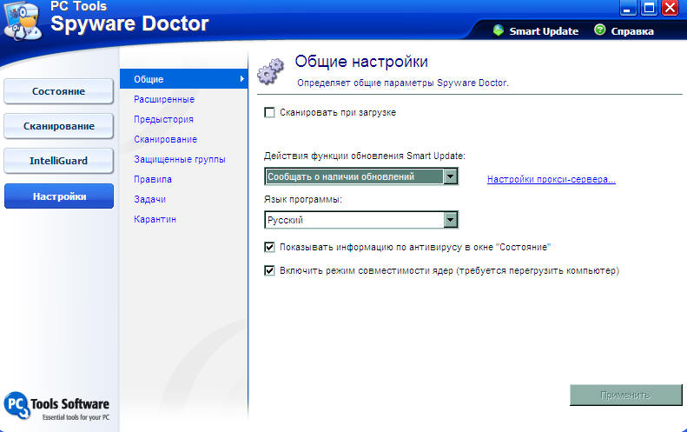Enable Сканировать при загрузке checkbox

pyautogui.click(x=269, y=113)
